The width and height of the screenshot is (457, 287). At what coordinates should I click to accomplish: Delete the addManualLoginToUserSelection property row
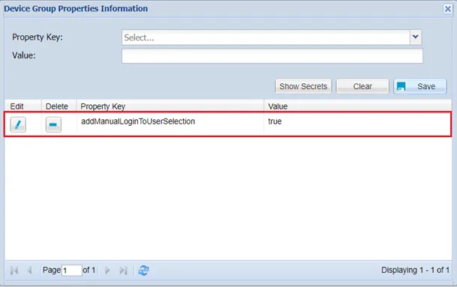click(53, 124)
